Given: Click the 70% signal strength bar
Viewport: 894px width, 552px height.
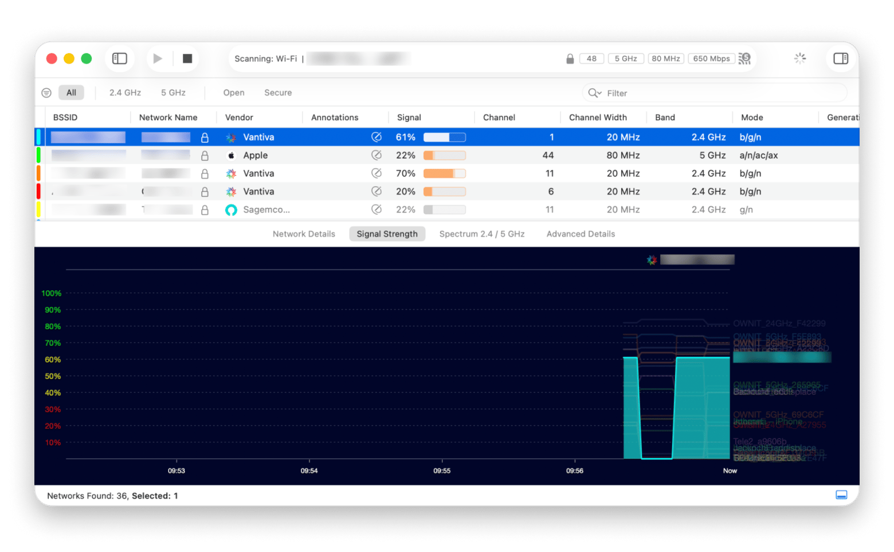Looking at the screenshot, I should coord(445,174).
